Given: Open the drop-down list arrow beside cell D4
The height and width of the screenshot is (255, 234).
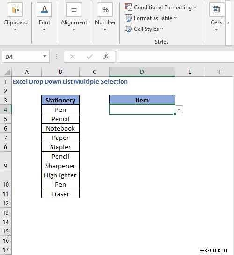Looking at the screenshot, I should tap(179, 109).
